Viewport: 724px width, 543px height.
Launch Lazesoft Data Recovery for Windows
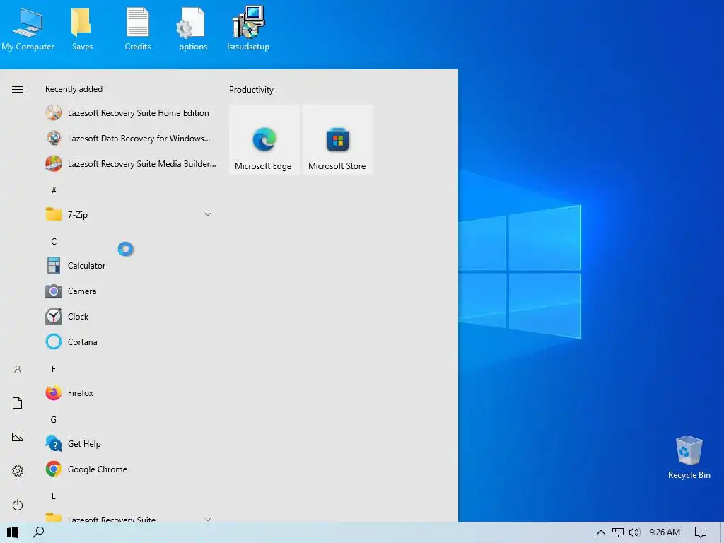131,138
